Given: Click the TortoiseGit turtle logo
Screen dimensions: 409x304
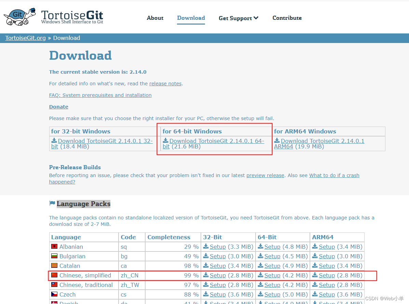Looking at the screenshot, I should coord(20,16).
